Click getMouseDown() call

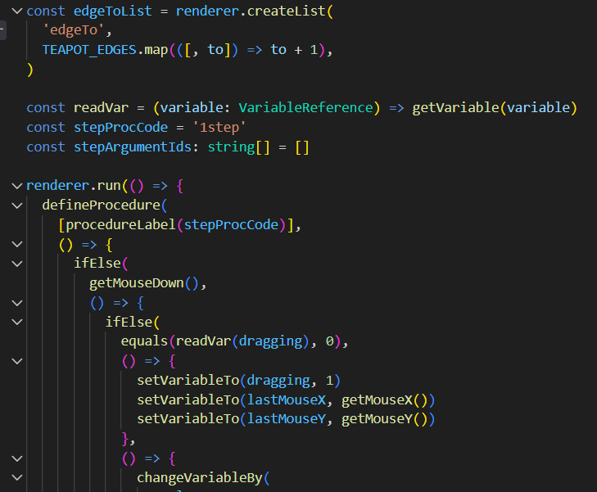144,283
